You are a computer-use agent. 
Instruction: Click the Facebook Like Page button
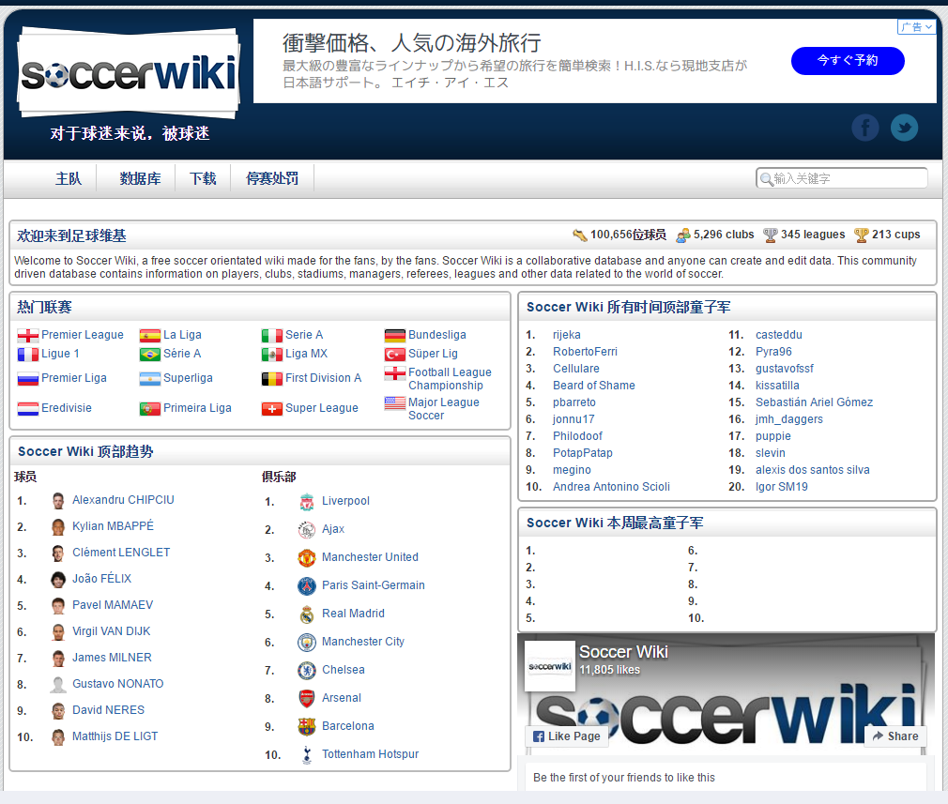click(x=567, y=736)
